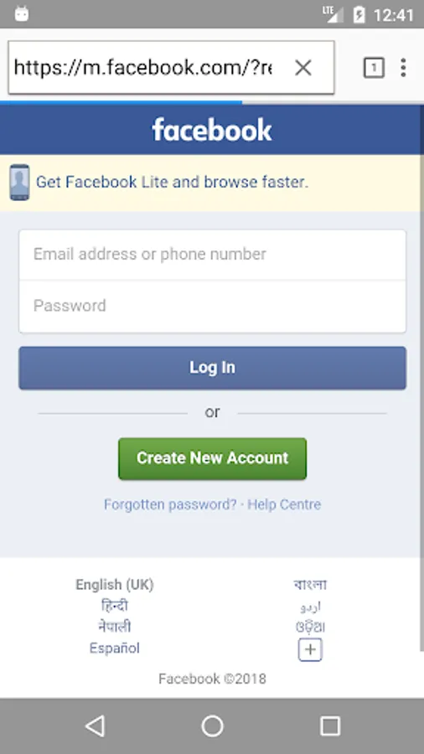Select the browser address bar URL
This screenshot has height=754, width=424.
coord(142,68)
